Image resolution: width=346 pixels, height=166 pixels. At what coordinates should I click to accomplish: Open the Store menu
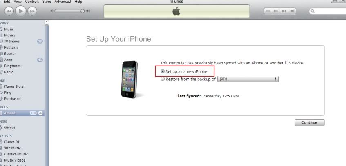point(47,2)
